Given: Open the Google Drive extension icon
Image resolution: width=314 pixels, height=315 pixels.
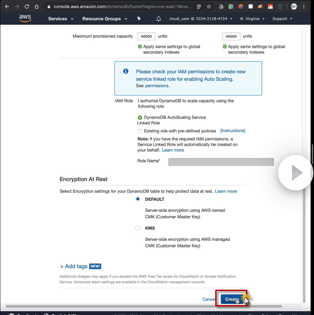Looking at the screenshot, I should 221,6.
